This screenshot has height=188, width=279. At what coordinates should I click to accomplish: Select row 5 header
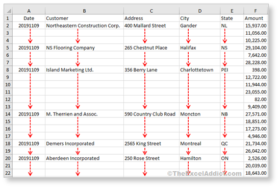pos(8,48)
